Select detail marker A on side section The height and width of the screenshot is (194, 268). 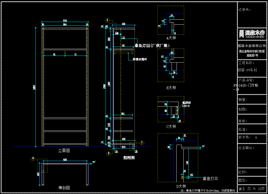click(107, 20)
